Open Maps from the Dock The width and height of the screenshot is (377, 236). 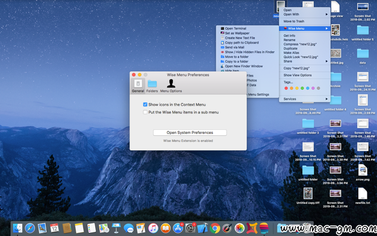(x=104, y=228)
